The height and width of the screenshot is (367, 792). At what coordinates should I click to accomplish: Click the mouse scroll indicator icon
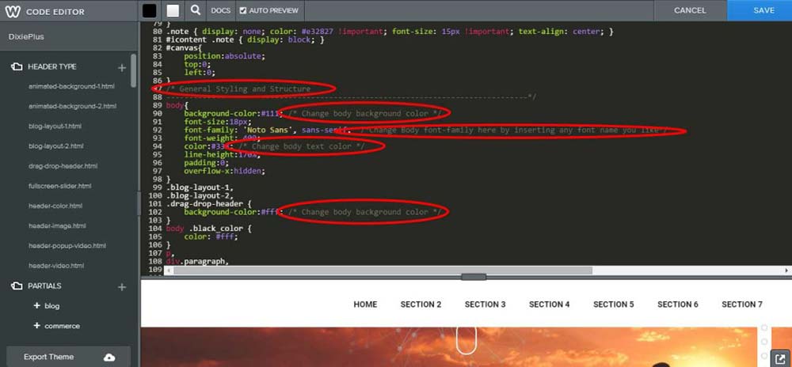click(x=466, y=339)
